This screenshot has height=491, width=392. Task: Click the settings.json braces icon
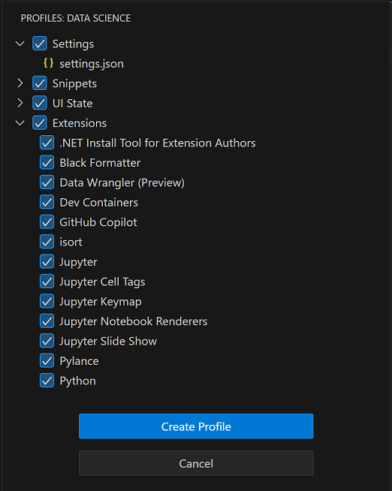[48, 63]
